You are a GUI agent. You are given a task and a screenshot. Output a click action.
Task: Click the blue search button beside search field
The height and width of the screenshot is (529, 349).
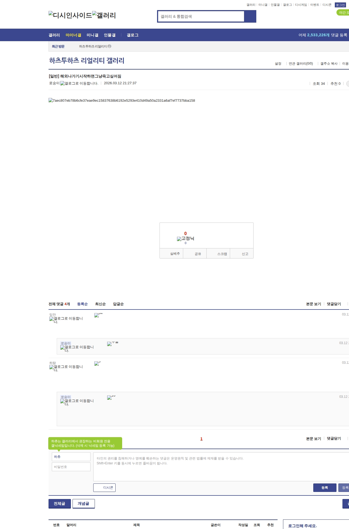250,16
